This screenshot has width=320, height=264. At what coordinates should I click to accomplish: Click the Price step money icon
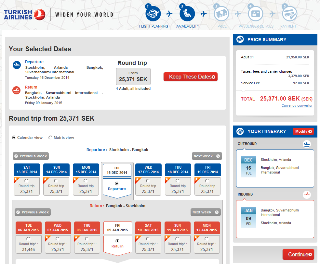click(221, 14)
